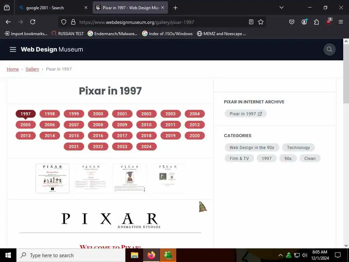Open the volume control tray icon
Image resolution: width=349 pixels, height=262 pixels.
coord(305,255)
